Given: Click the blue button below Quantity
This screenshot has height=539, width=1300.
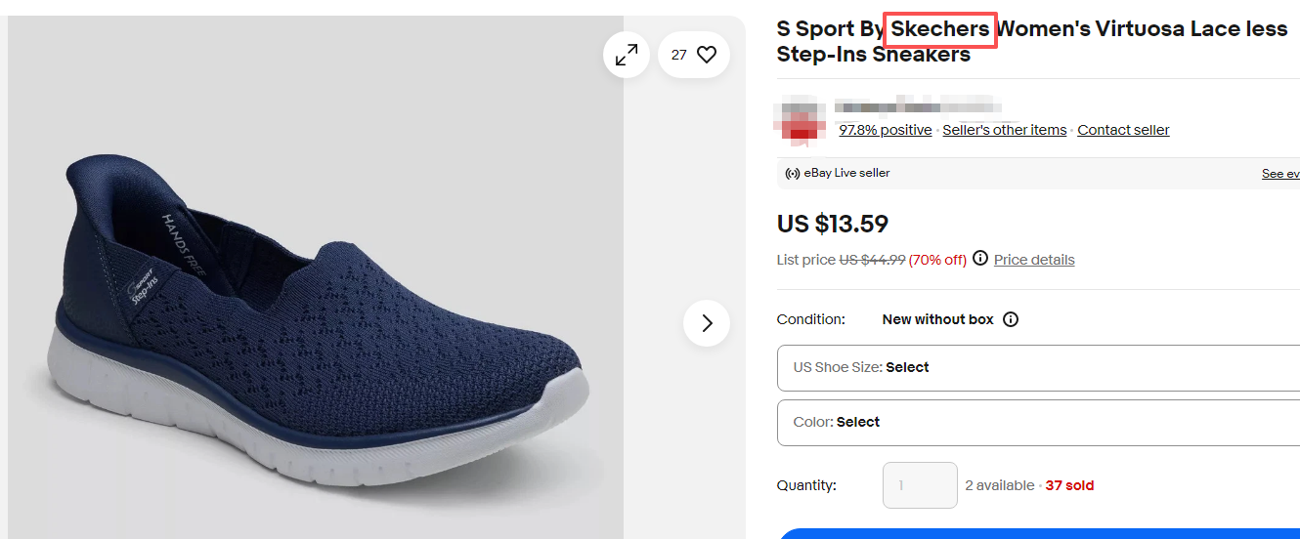Looking at the screenshot, I should click(1038, 533).
